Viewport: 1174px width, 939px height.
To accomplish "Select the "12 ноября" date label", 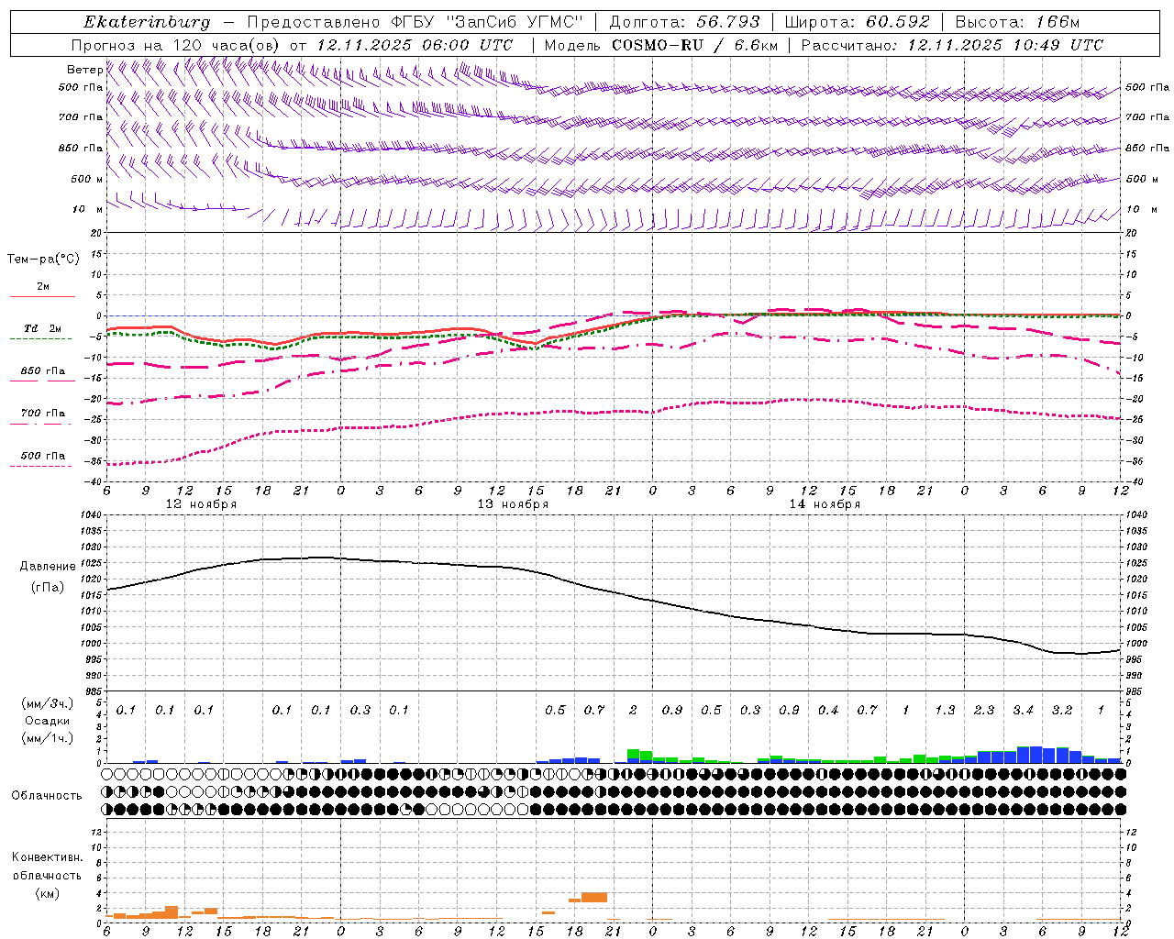I will tap(201, 504).
